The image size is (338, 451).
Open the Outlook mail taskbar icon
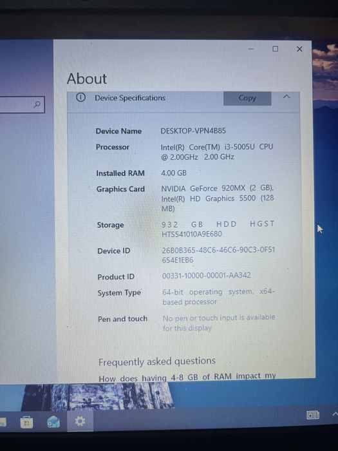pyautogui.click(x=53, y=422)
